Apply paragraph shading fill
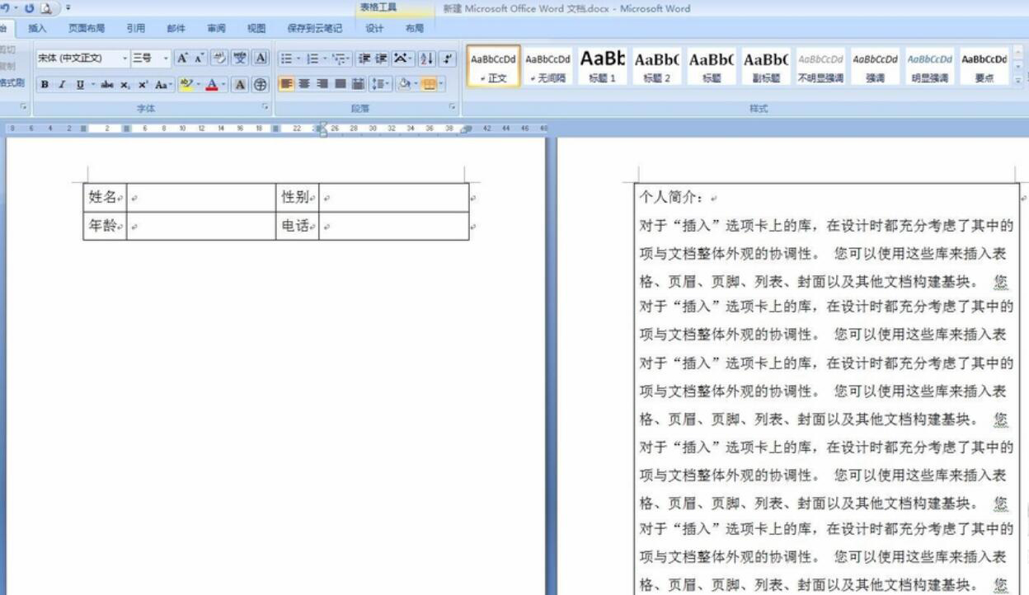This screenshot has height=595, width=1029. pos(404,85)
